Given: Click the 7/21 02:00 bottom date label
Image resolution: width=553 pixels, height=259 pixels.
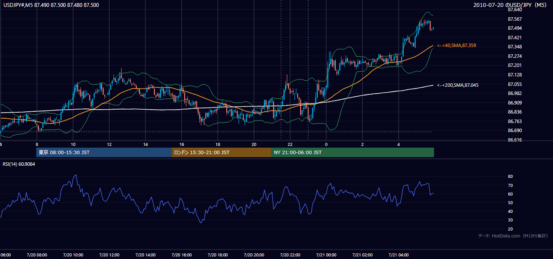Looking at the screenshot, I should [362, 255].
